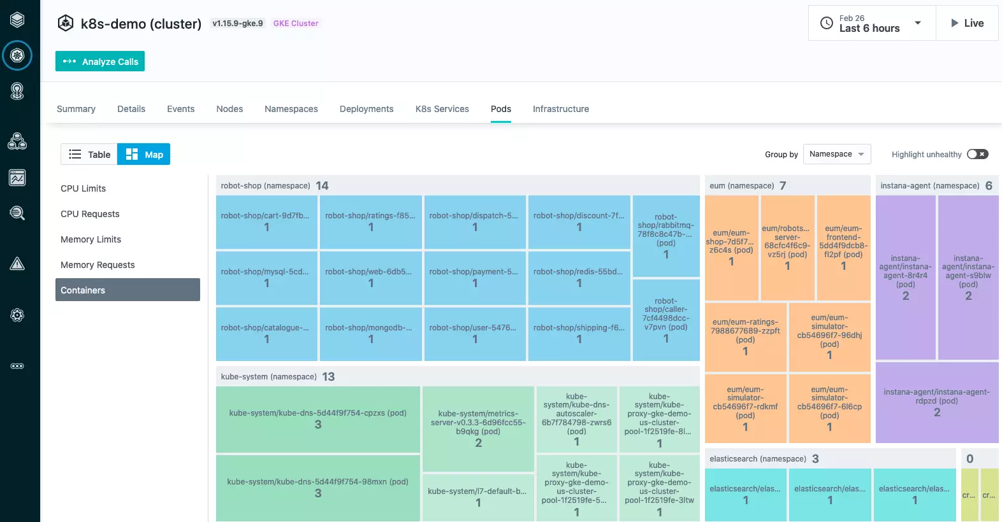Select the robot-shop/redis pod tile
The image size is (1002, 522).
coord(579,278)
